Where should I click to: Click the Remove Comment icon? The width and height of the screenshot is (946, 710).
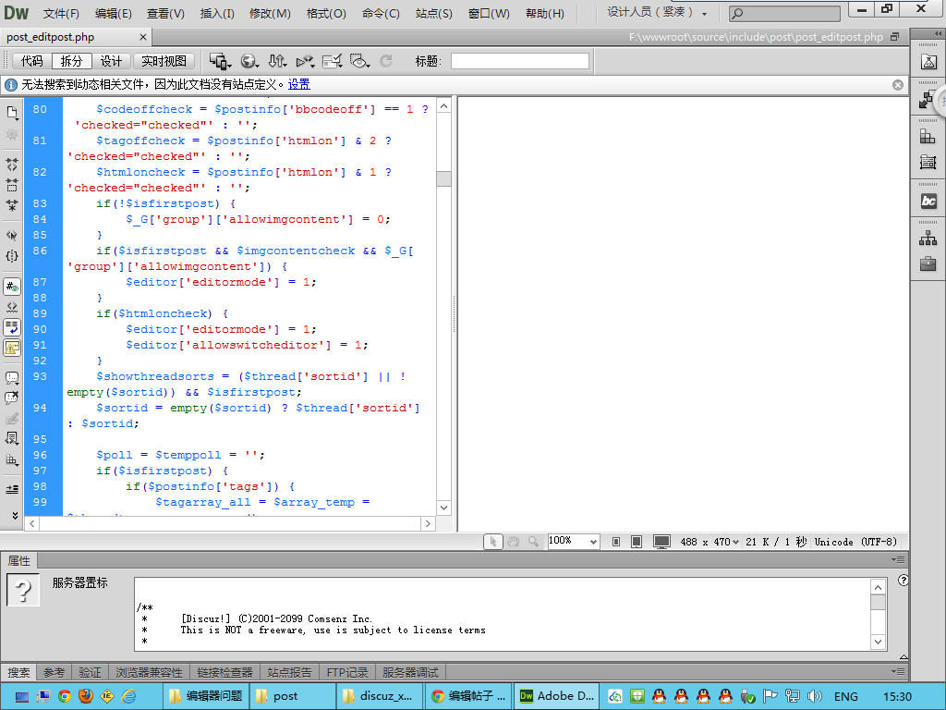[12, 398]
